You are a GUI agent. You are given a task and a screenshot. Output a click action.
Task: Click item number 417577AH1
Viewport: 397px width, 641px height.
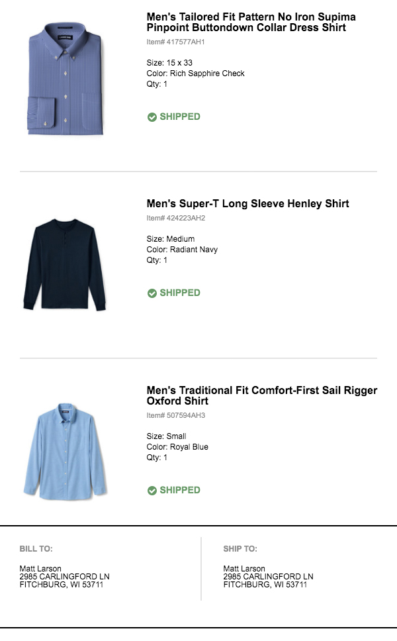(x=176, y=42)
